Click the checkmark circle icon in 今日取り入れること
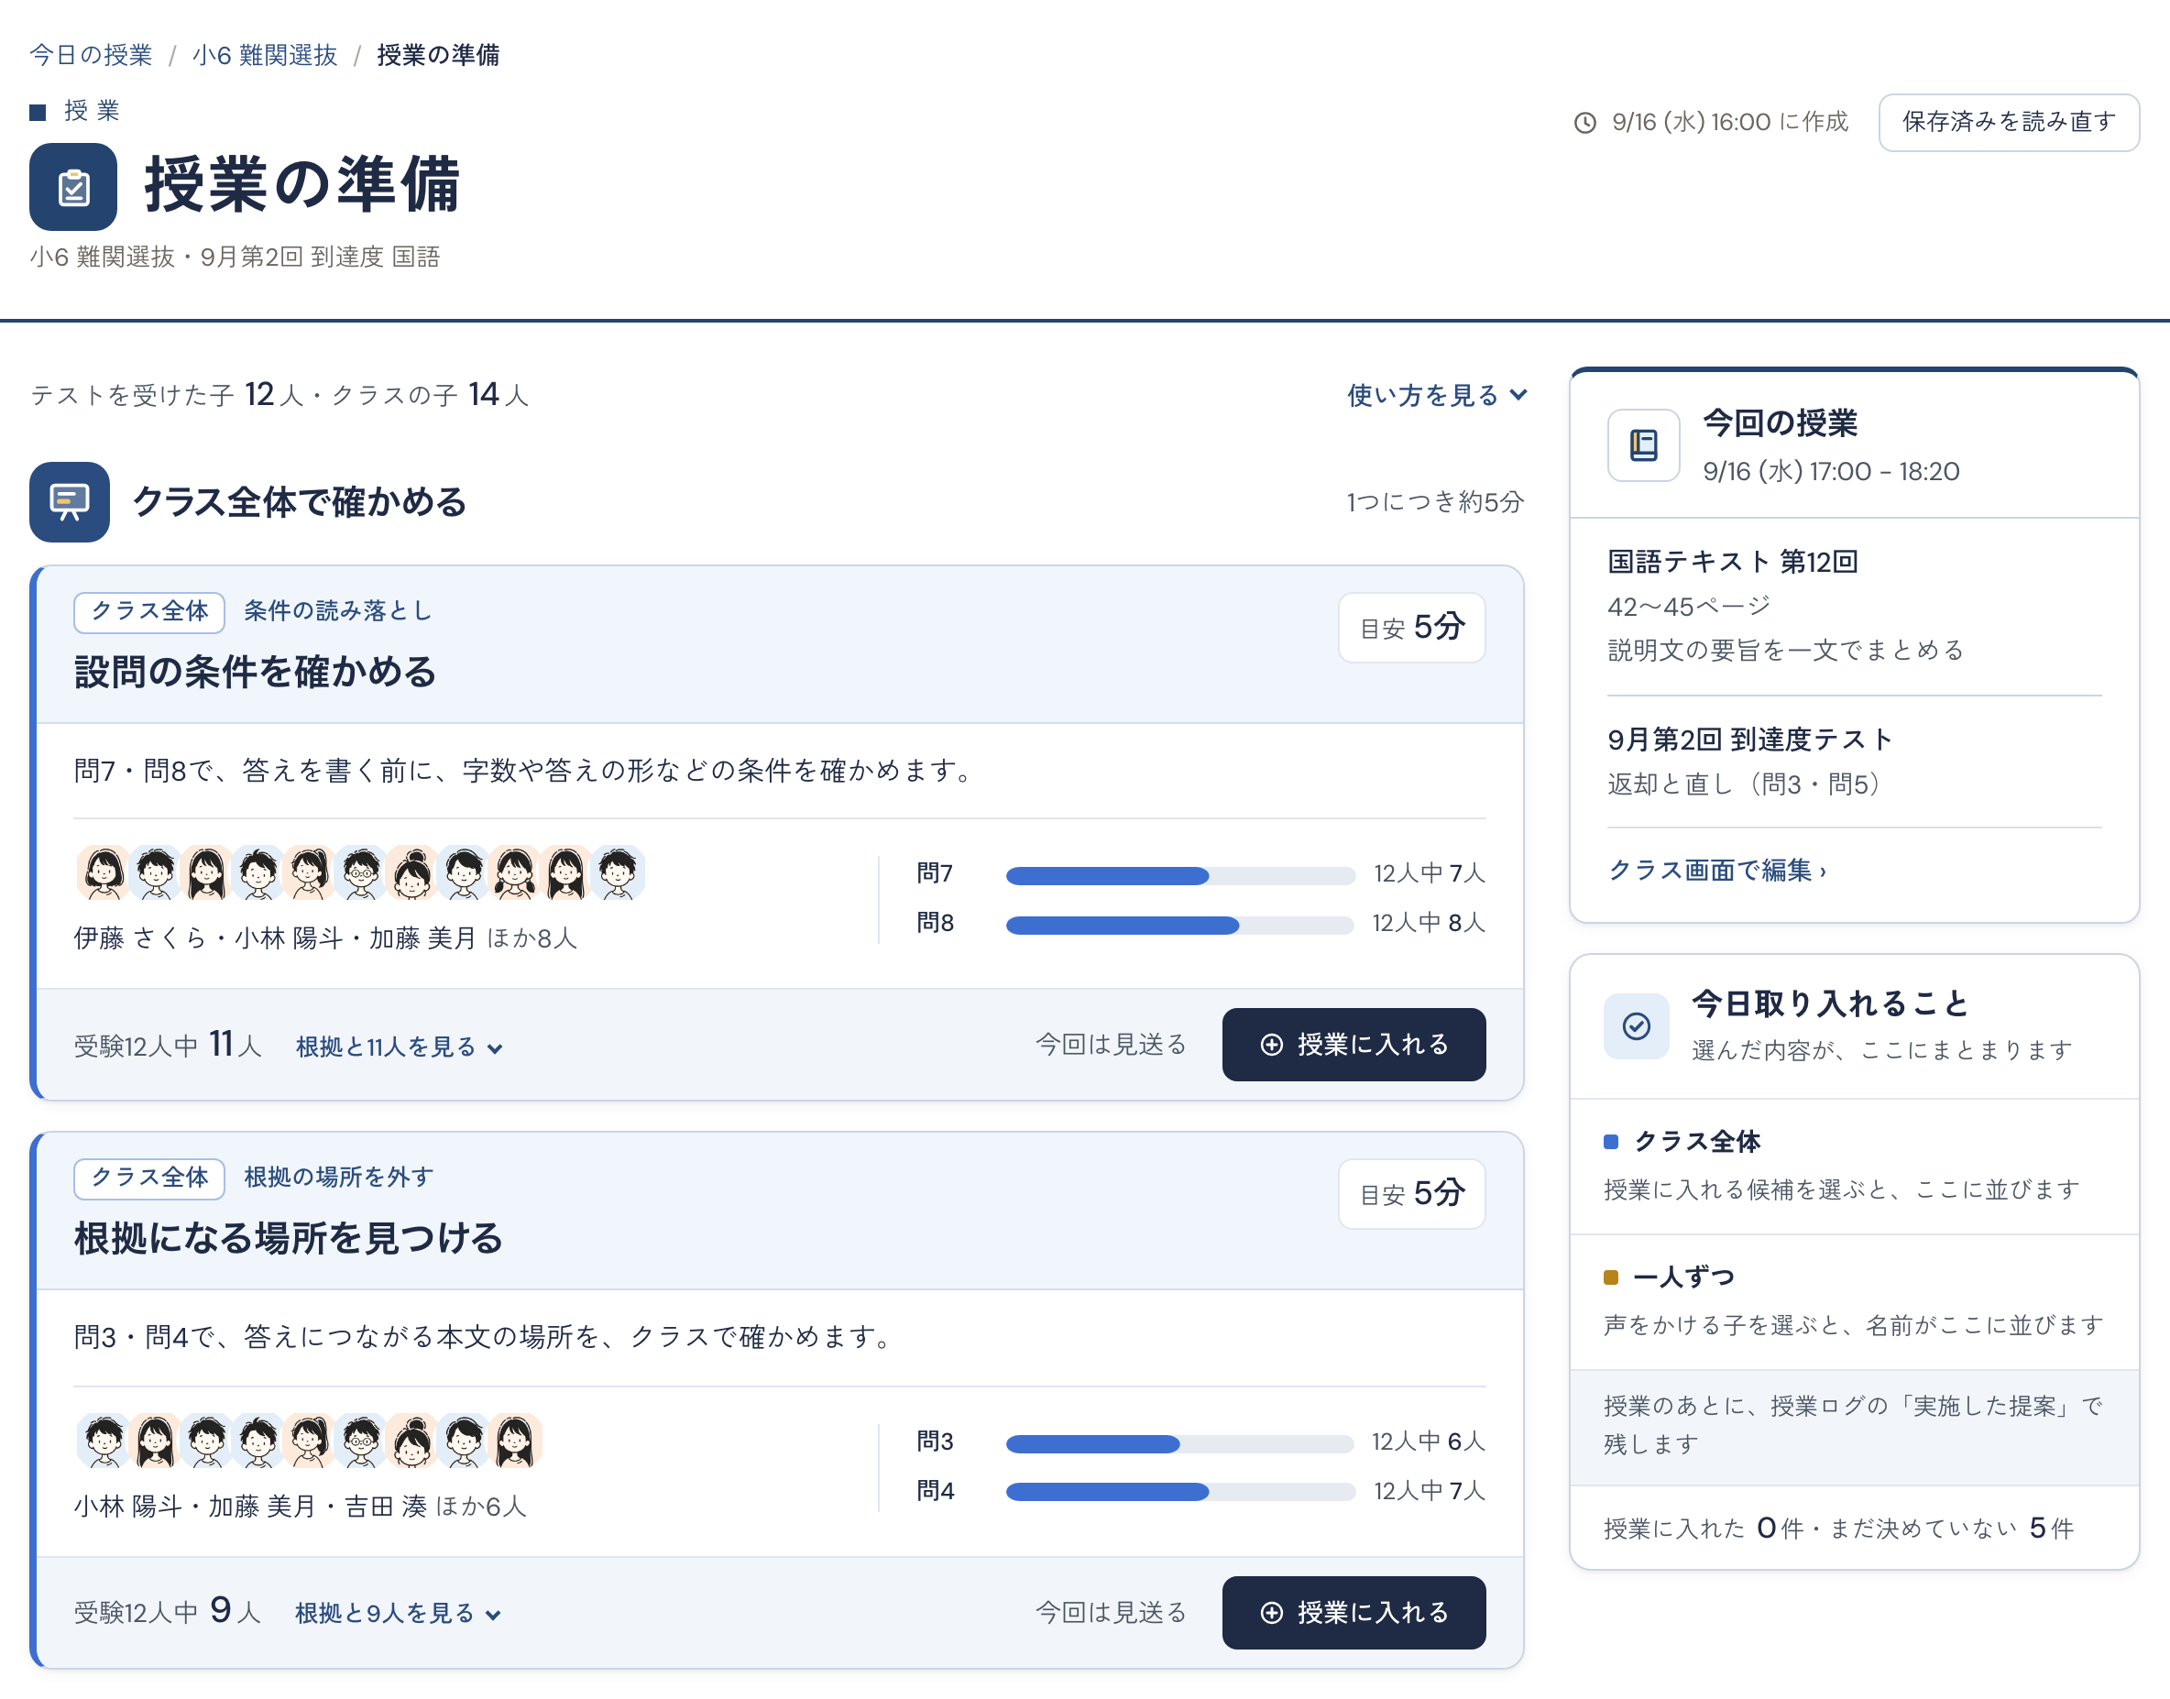 [1636, 1025]
